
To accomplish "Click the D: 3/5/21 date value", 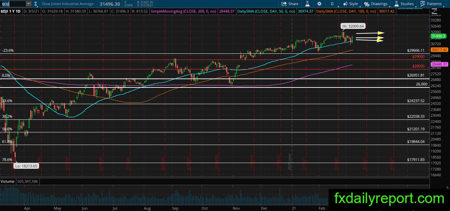I will (x=31, y=11).
